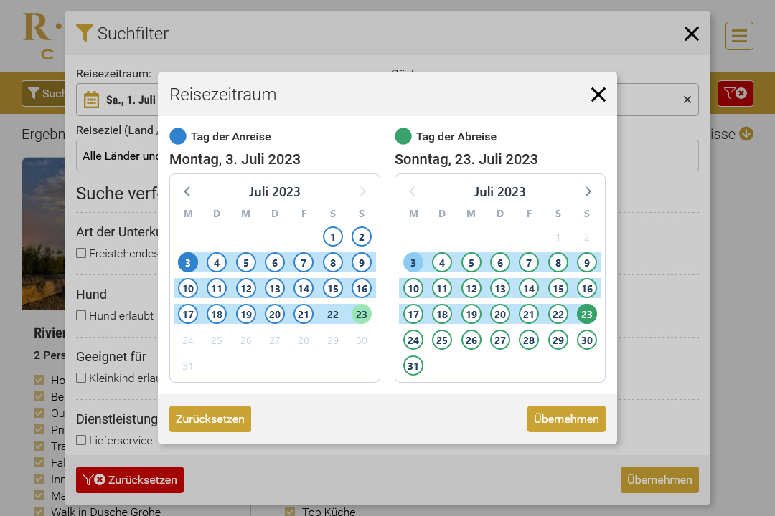Click the red filter reset icon button
This screenshot has width=775, height=516.
[735, 93]
